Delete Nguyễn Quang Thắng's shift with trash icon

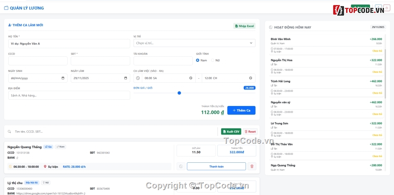[x=252, y=166]
